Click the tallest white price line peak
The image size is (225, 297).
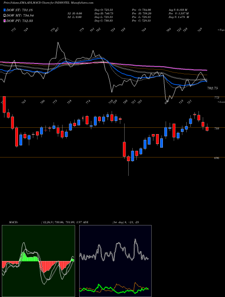coord(58,43)
